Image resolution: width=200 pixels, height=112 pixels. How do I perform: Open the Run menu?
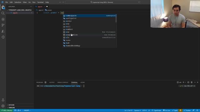point(34,2)
